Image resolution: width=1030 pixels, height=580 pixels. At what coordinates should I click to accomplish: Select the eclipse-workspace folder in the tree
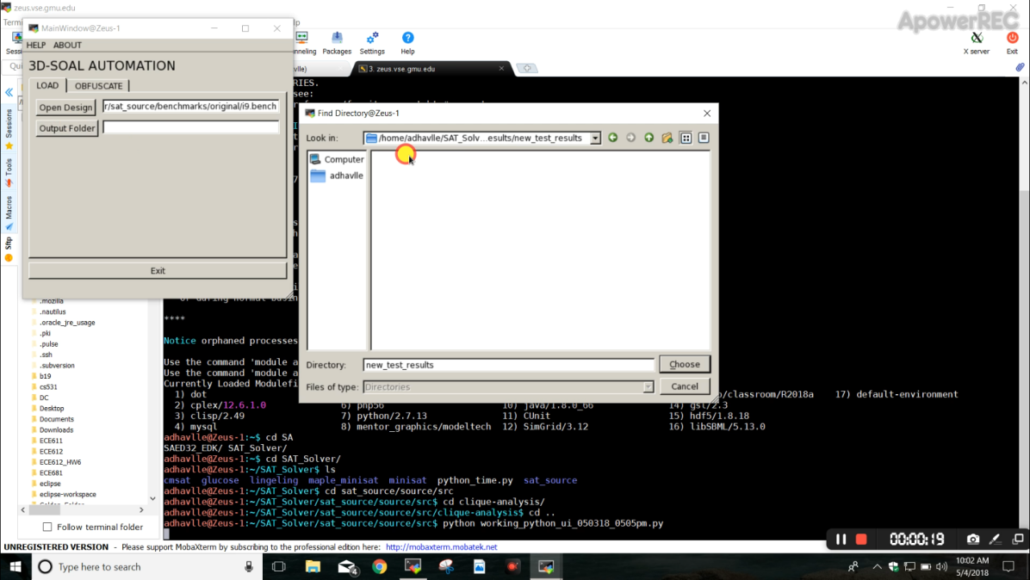point(68,495)
